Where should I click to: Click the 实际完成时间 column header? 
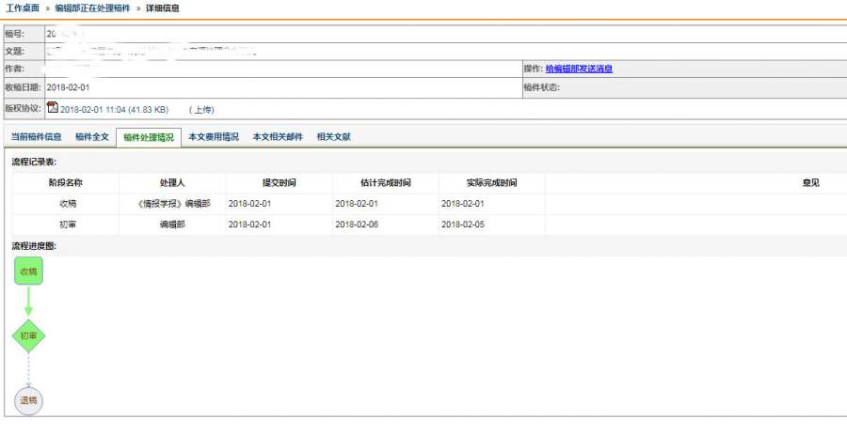click(491, 183)
